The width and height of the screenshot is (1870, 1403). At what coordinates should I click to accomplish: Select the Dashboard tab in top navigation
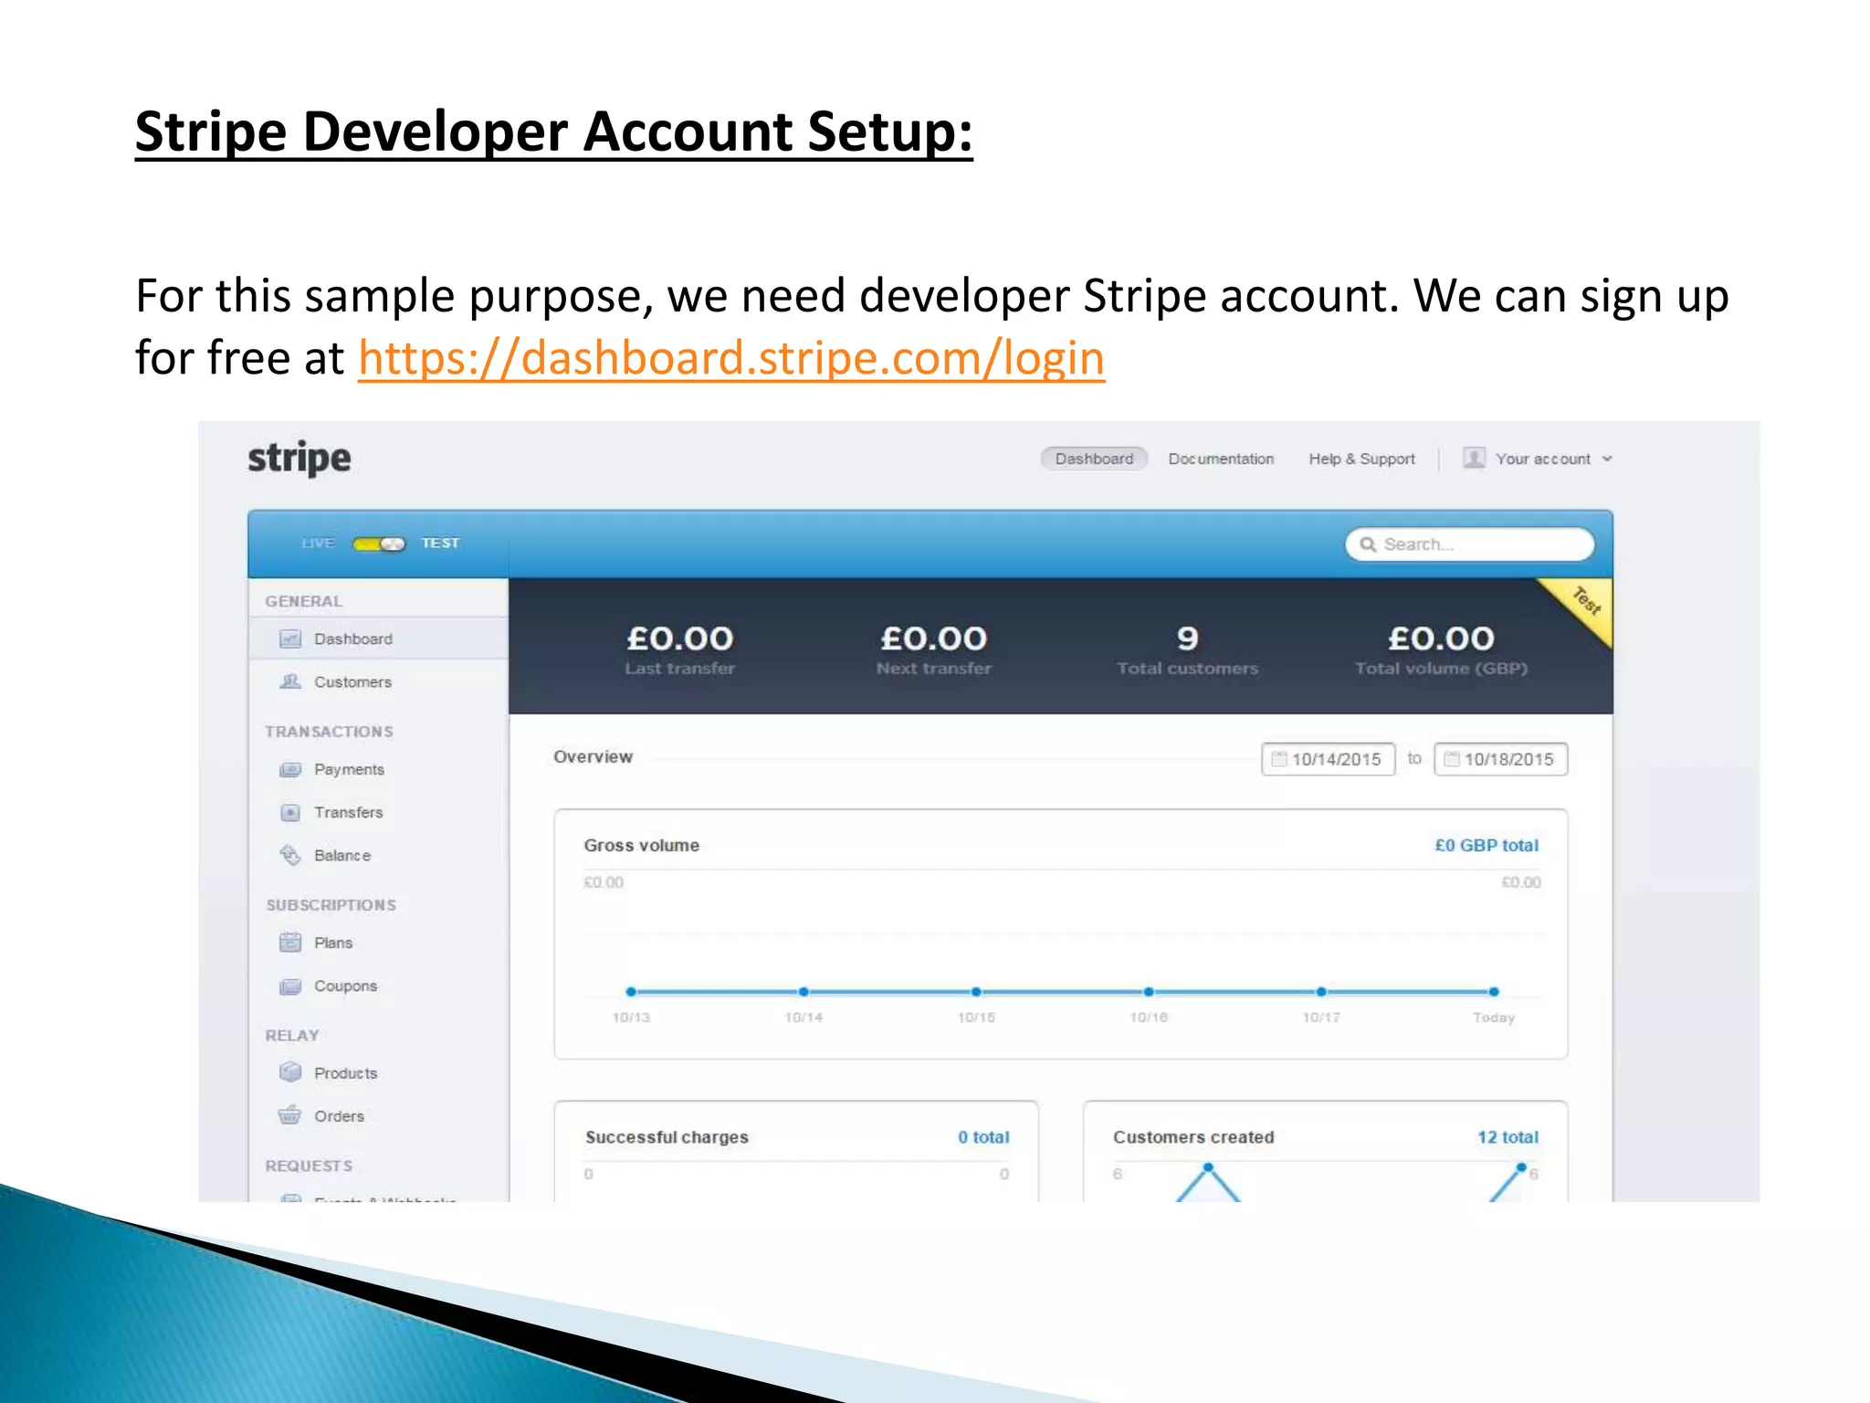click(x=1094, y=459)
